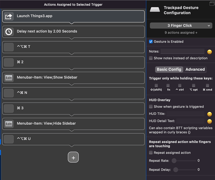Open the 3 Finger Click gesture dropdown
The height and width of the screenshot is (180, 215).
tap(181, 26)
